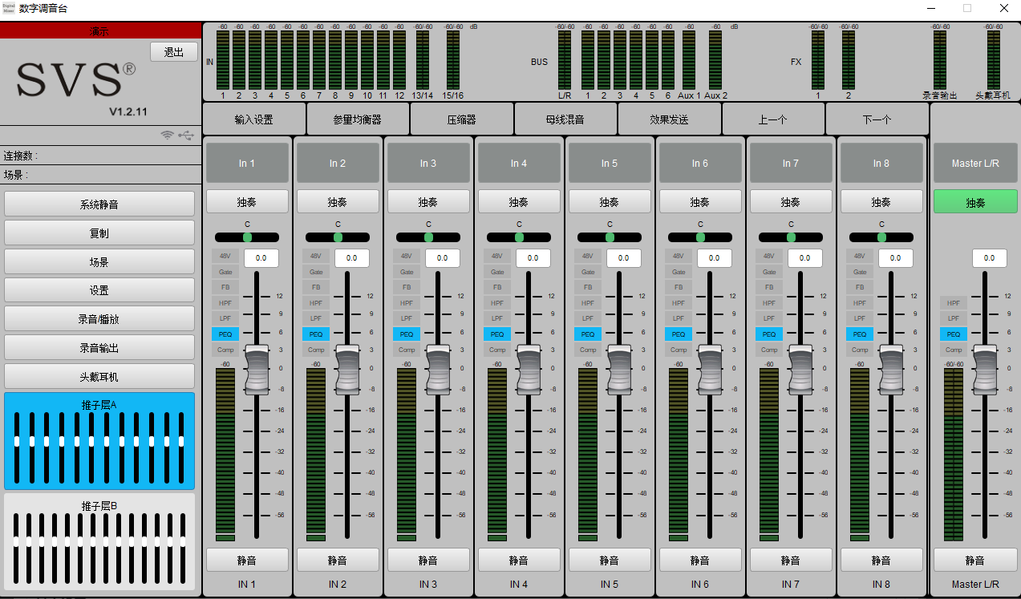Image resolution: width=1021 pixels, height=599 pixels.
Task: Click the USB connection status icon
Action: point(186,135)
